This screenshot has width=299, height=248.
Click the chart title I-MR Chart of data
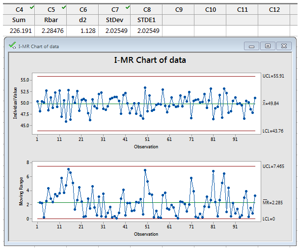(149, 60)
